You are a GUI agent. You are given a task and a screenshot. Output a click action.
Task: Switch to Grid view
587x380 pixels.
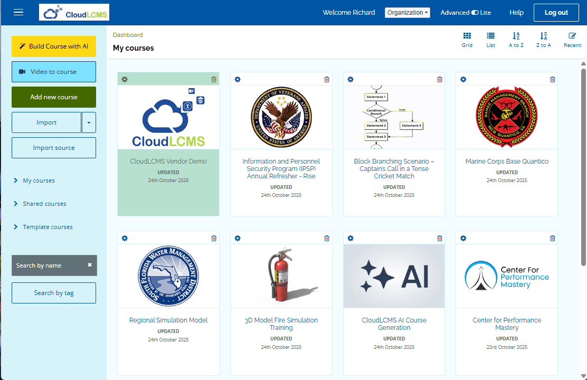[x=467, y=40]
